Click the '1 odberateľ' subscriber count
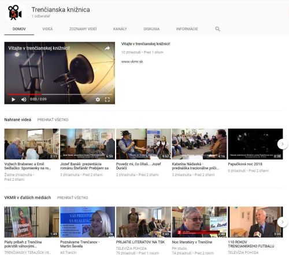 point(41,16)
